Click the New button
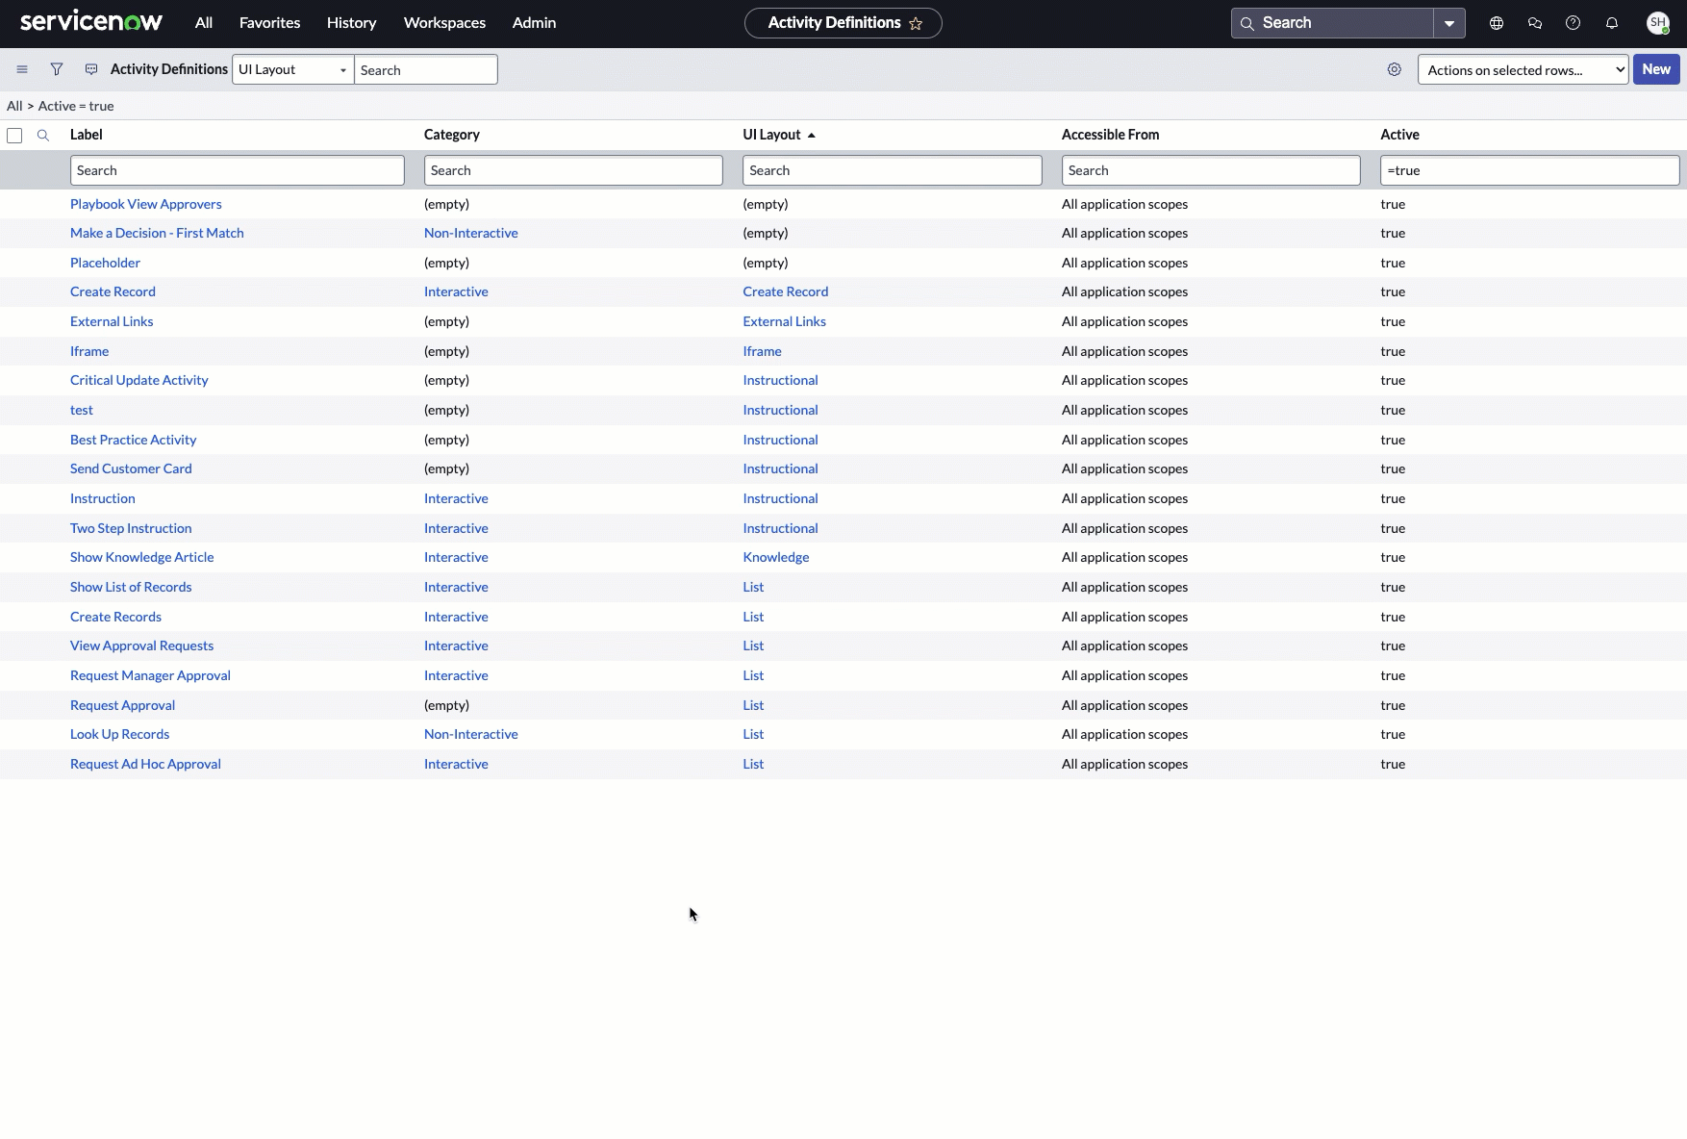Image resolution: width=1687 pixels, height=1139 pixels. click(1656, 69)
